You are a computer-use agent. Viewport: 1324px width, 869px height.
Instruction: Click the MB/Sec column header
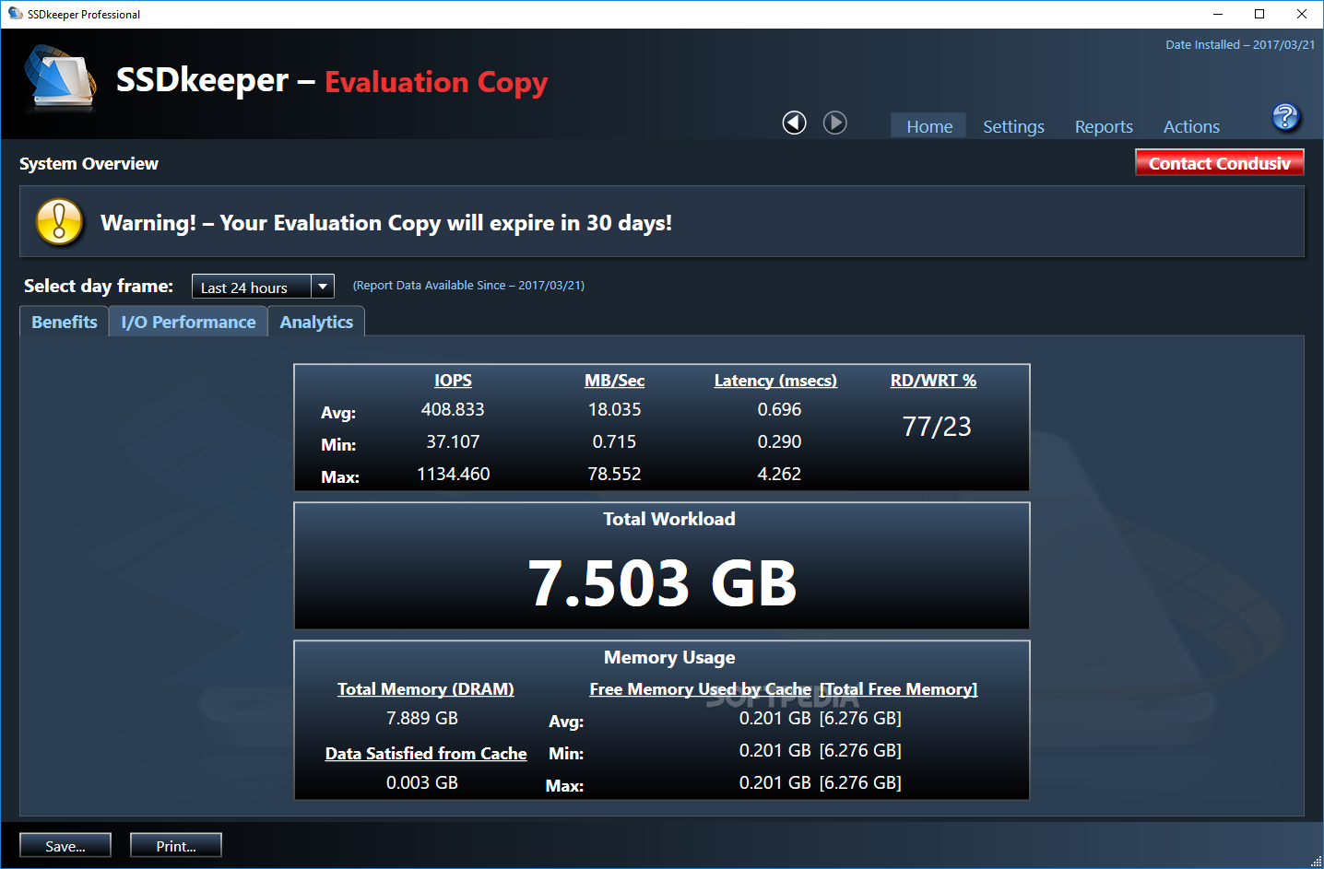[x=614, y=380]
